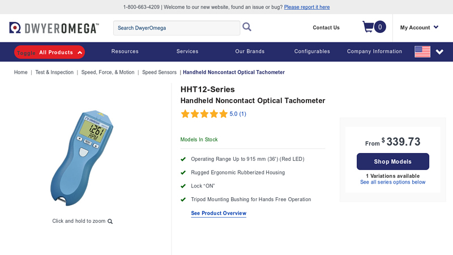453x255 pixels.
Task: Click the cart item count badge
Action: (x=380, y=27)
